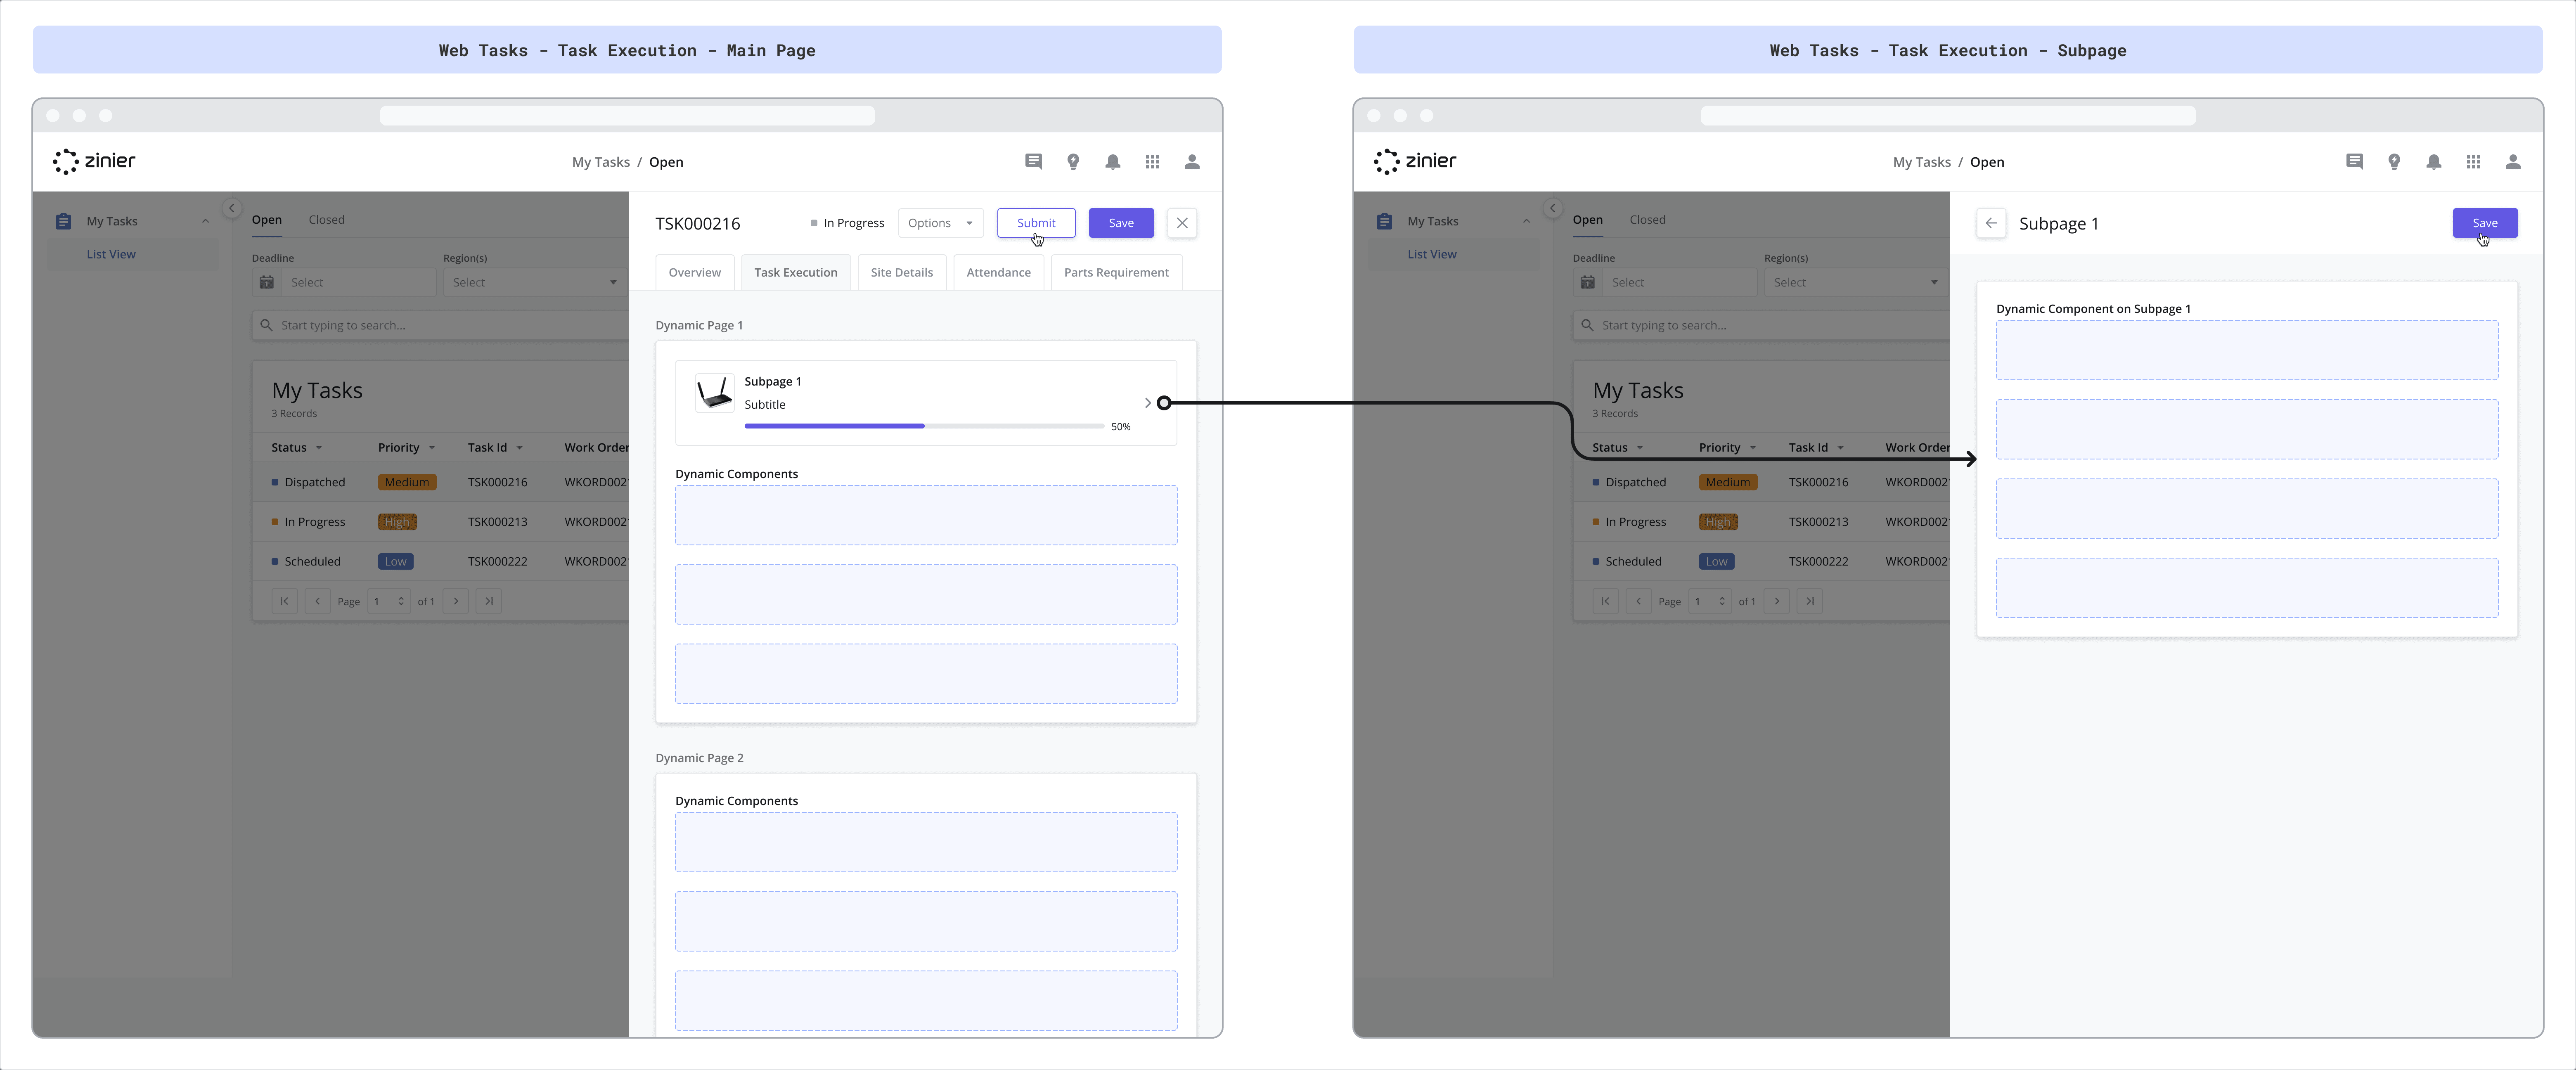This screenshot has height=1070, width=2576.
Task: Open notifications bell in Main Page window
Action: [x=1112, y=162]
